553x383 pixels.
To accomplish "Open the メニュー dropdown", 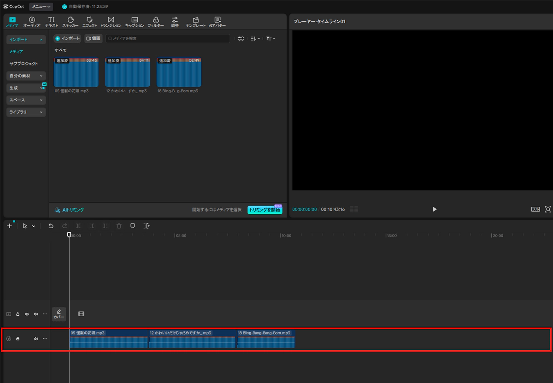I will [x=41, y=6].
